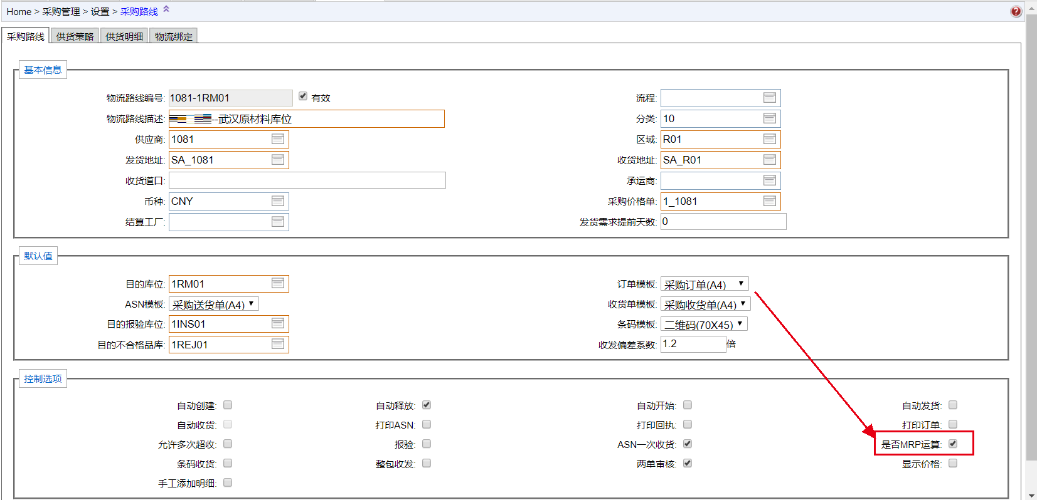Open the 收货单模板 dropdown

[705, 305]
